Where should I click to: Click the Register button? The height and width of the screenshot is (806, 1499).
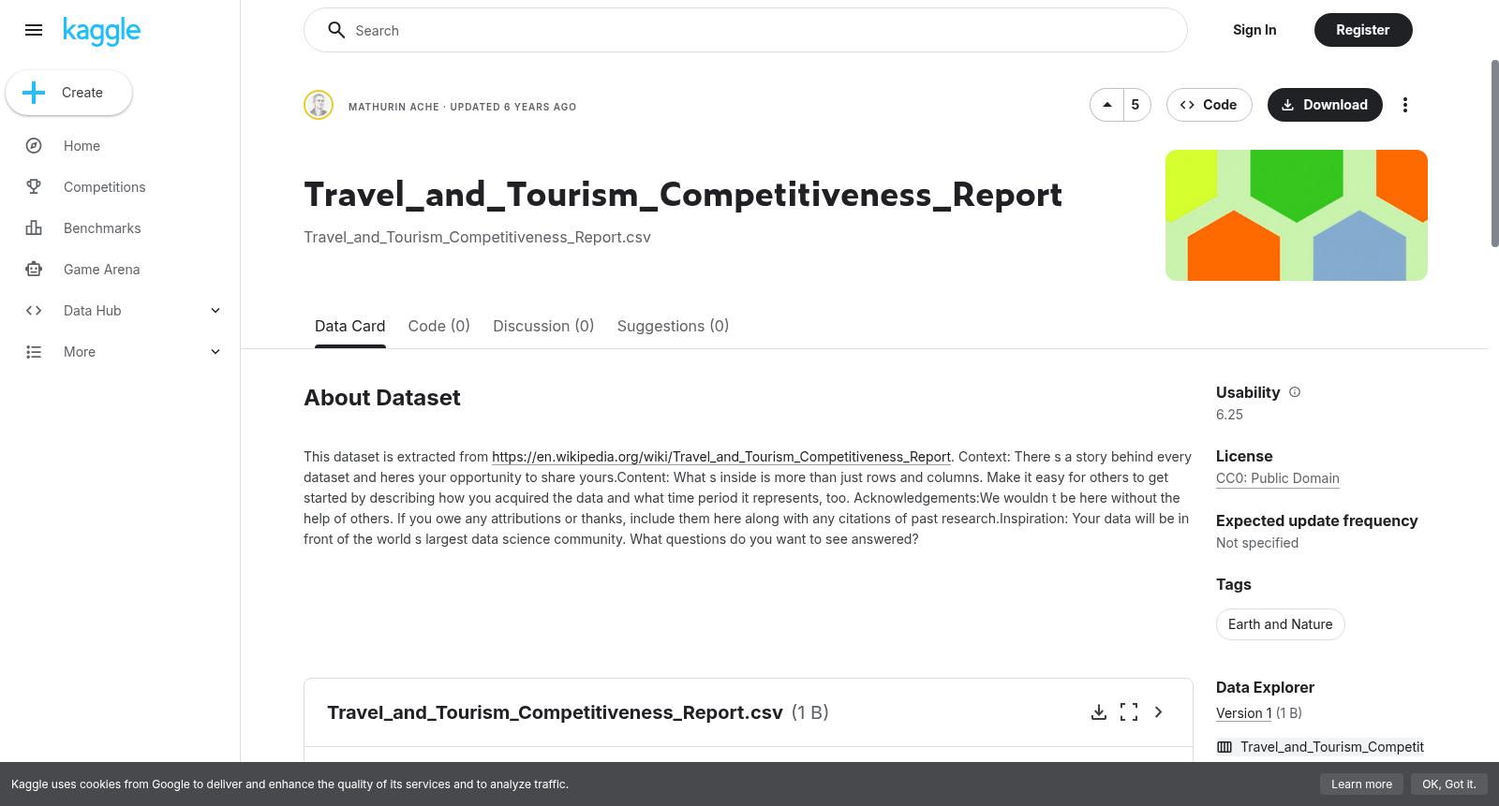point(1363,30)
